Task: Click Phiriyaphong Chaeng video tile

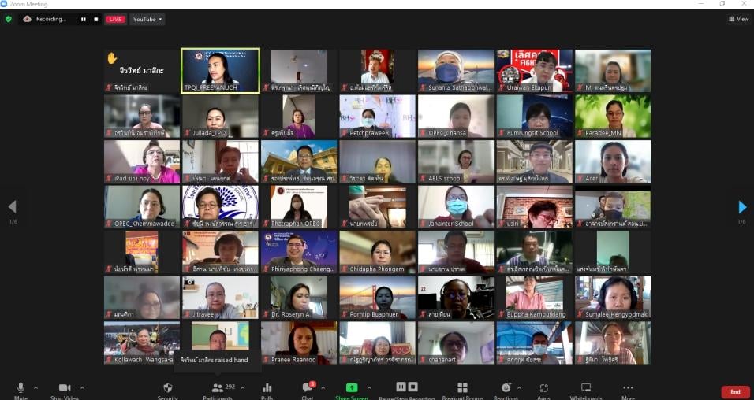Action: (299, 252)
